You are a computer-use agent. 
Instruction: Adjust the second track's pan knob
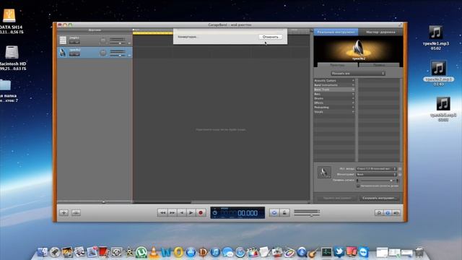(x=103, y=53)
